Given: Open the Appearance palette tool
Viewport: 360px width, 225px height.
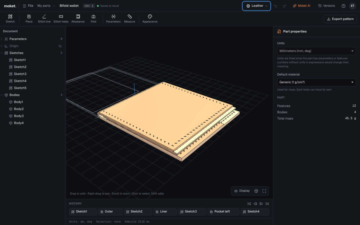Looking at the screenshot, I should pos(150,19).
